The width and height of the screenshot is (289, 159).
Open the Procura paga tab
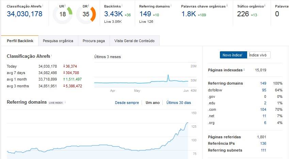tap(94, 41)
